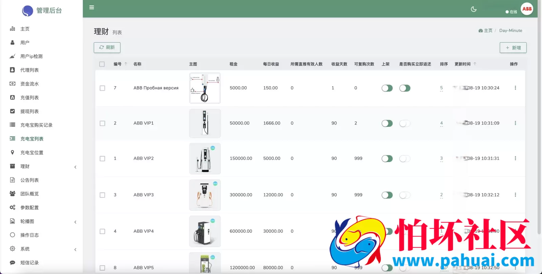542x274 pixels.
Task: Expand the 理财 sidebar submenu chevron
Action: [x=75, y=167]
